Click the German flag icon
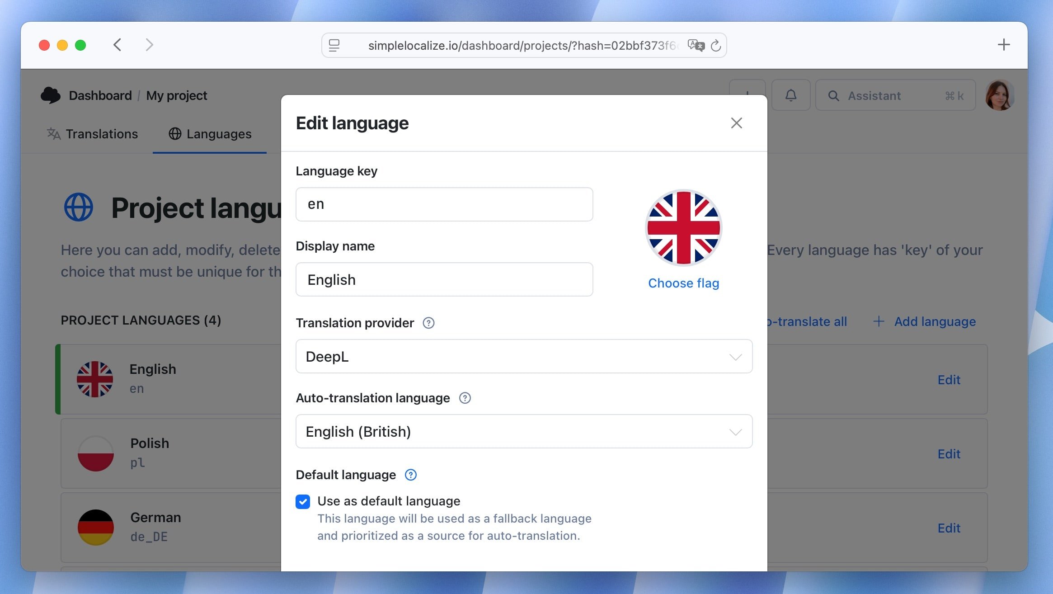The width and height of the screenshot is (1053, 594). [x=95, y=527]
